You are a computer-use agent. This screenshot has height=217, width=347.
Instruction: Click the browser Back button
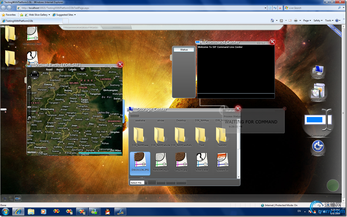[x=3, y=8]
